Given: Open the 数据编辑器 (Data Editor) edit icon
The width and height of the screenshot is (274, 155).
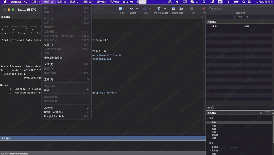Looking at the screenshot, I should point(174,9).
